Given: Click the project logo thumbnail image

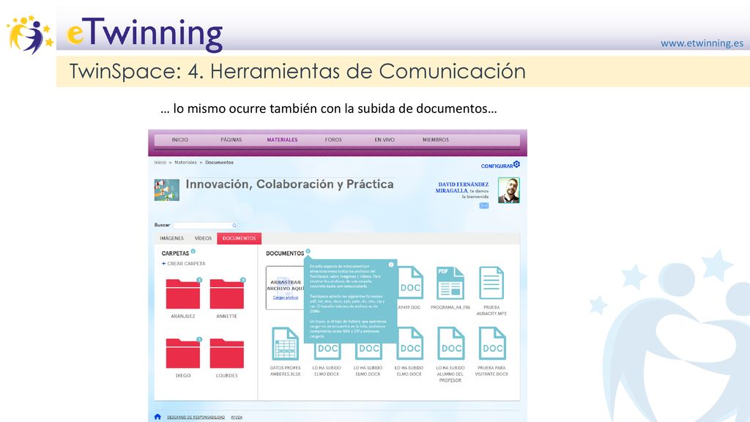Looking at the screenshot, I should point(166,190).
